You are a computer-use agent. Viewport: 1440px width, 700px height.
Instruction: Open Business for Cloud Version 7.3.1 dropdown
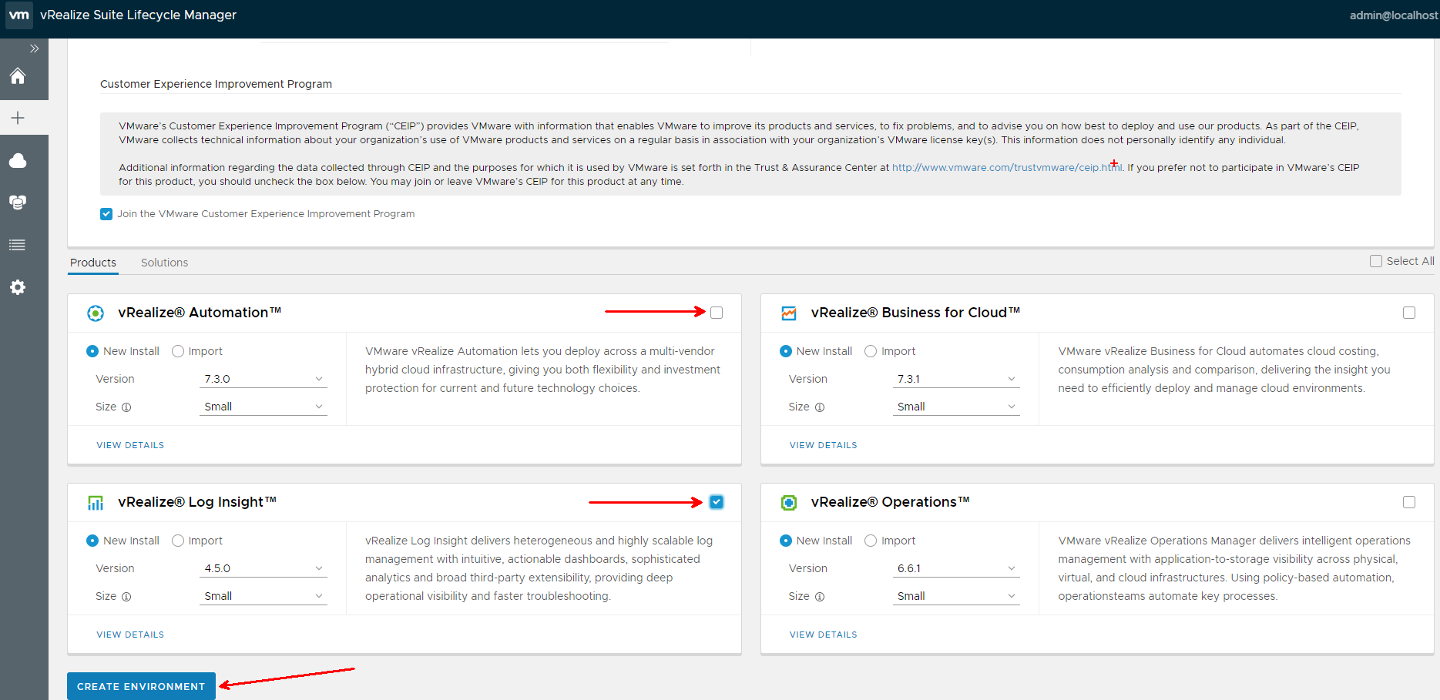[x=955, y=379]
